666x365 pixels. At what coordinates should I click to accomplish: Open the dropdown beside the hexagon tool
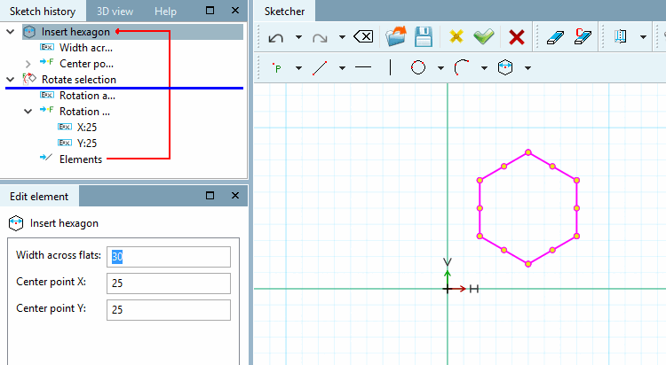tap(527, 68)
